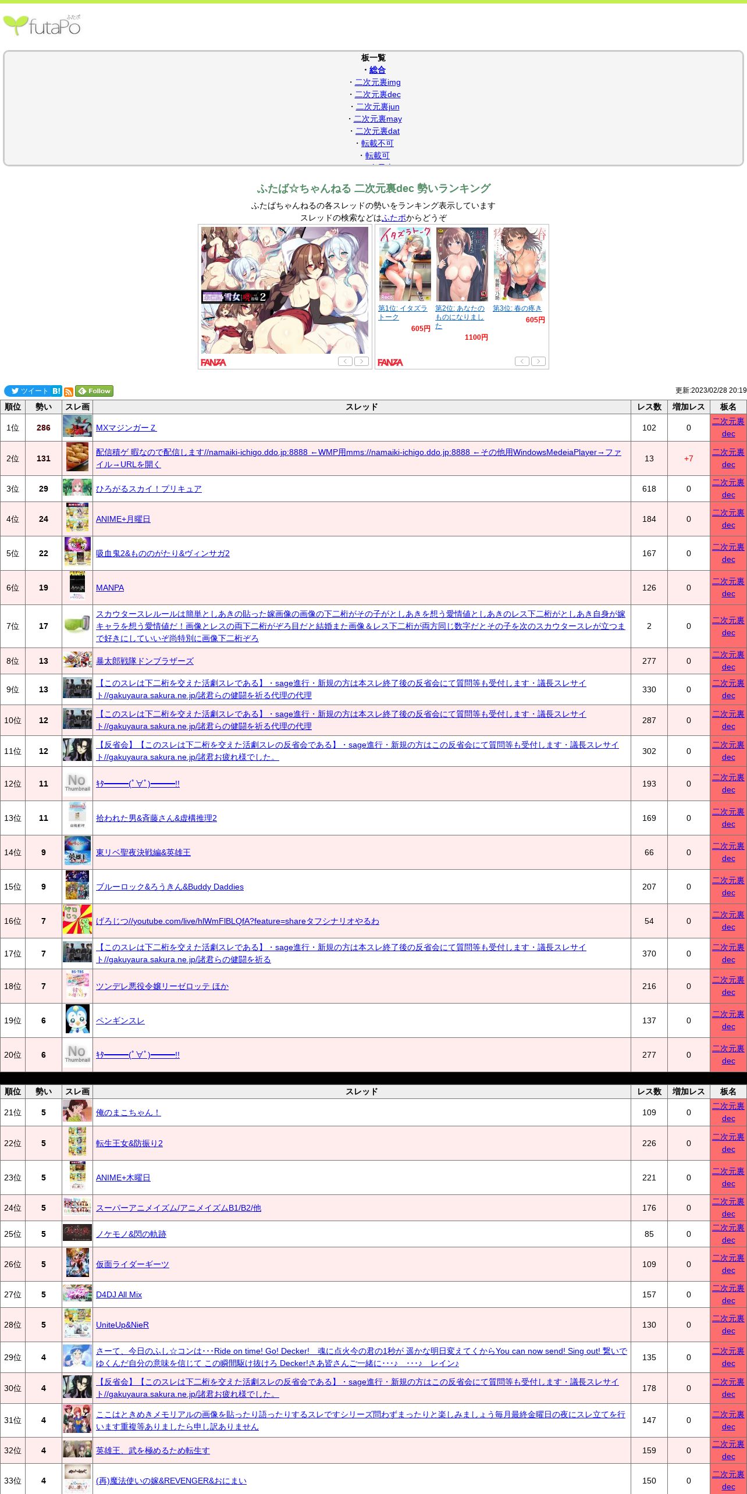Click the +7 increase value in rank 2 row
This screenshot has width=747, height=1494.
[688, 458]
